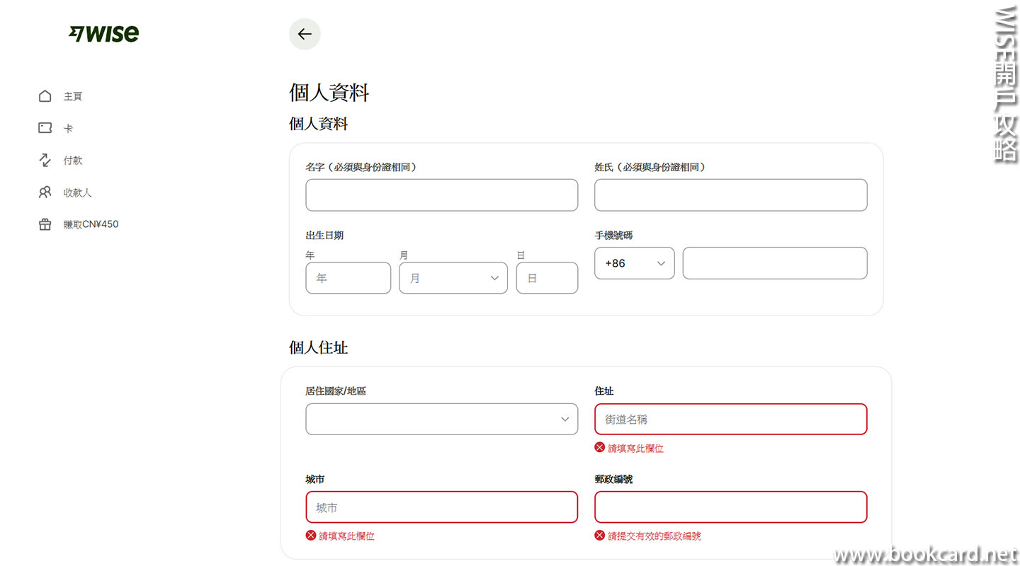The width and height of the screenshot is (1020, 566).
Task: Click the gift box icon
Action: point(45,224)
